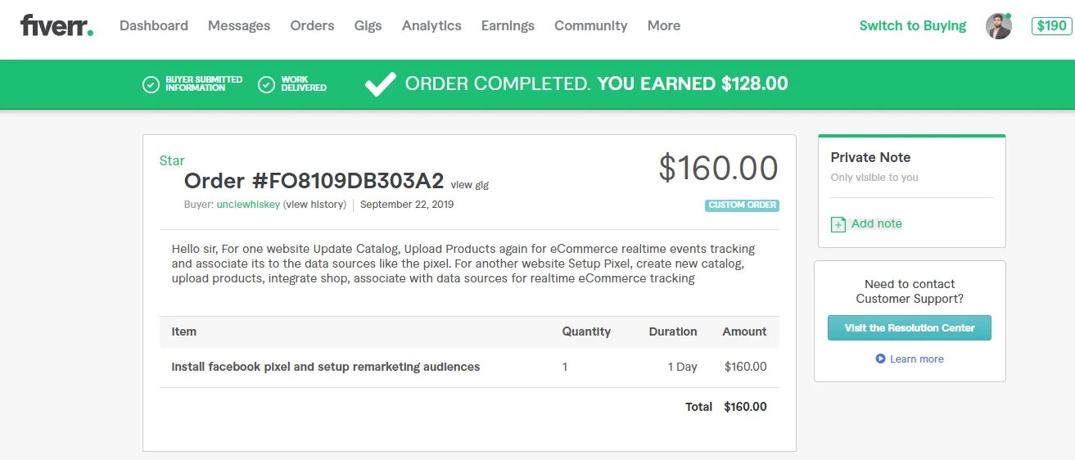Screen dimensions: 1075x460
Task: Go to Dashboard
Action: pyautogui.click(x=154, y=25)
